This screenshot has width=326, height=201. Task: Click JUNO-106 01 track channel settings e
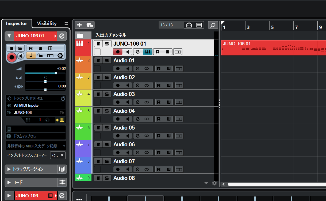pos(138,52)
